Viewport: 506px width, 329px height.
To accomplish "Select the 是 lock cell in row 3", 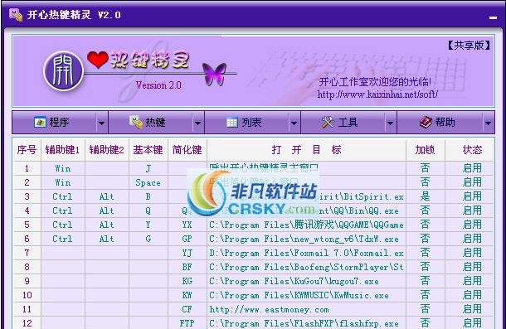I will 425,196.
